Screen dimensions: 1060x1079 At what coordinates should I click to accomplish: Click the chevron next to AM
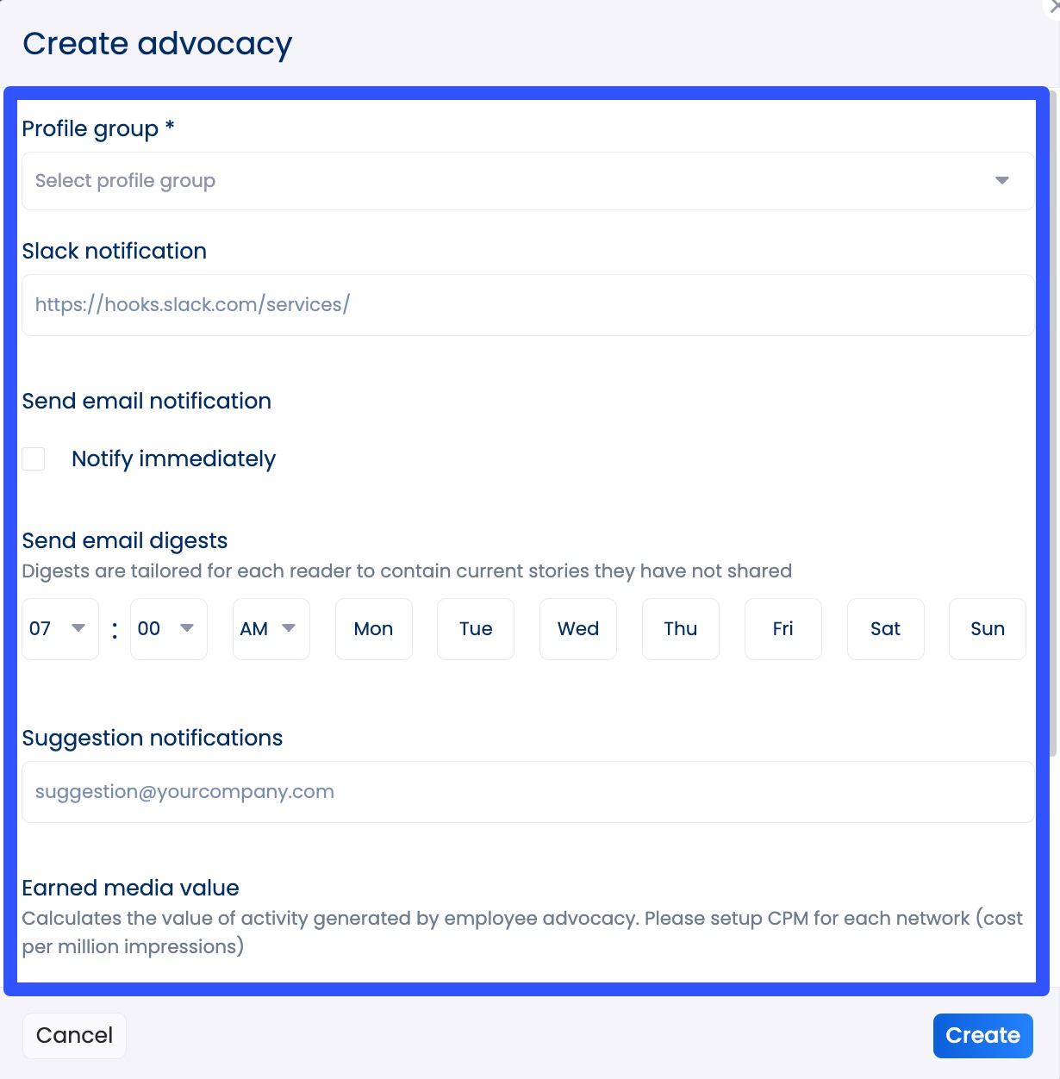pyautogui.click(x=290, y=629)
